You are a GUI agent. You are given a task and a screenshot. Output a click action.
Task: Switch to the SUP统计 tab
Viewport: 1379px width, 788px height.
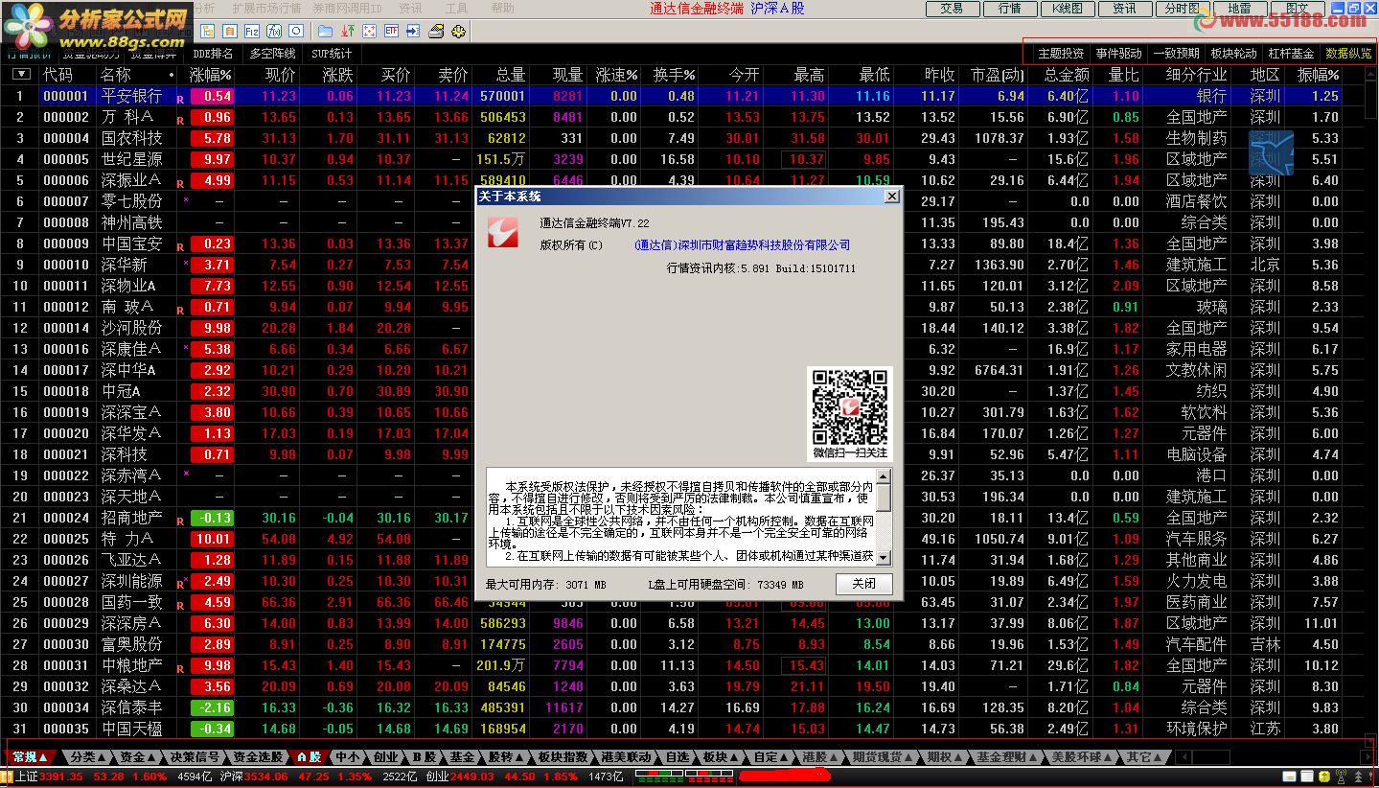click(x=332, y=54)
